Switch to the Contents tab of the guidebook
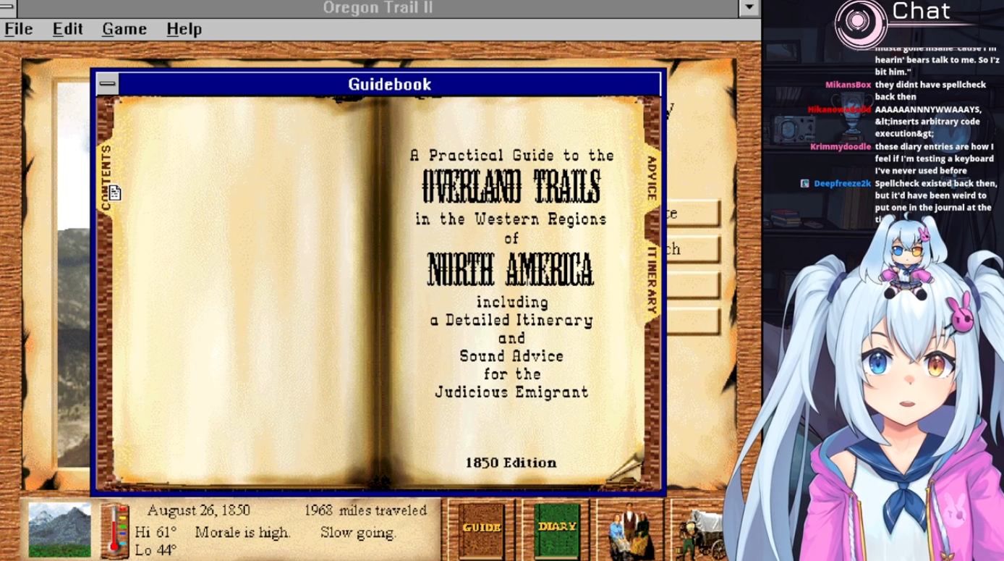The height and width of the screenshot is (561, 1004). pyautogui.click(x=106, y=178)
